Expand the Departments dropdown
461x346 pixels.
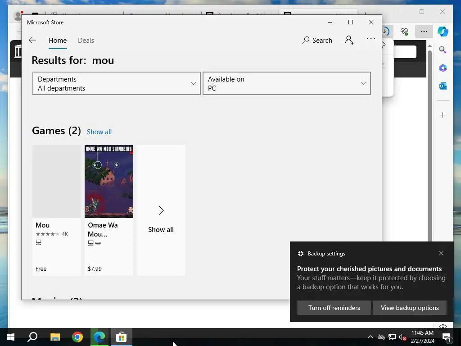click(117, 83)
